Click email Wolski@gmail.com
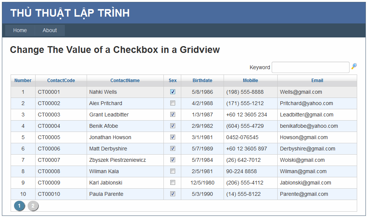This screenshot has height=217, width=367. pos(302,160)
